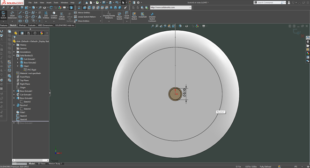Expand the suppressed Boss-Extrude3 node

(x=14, y=123)
